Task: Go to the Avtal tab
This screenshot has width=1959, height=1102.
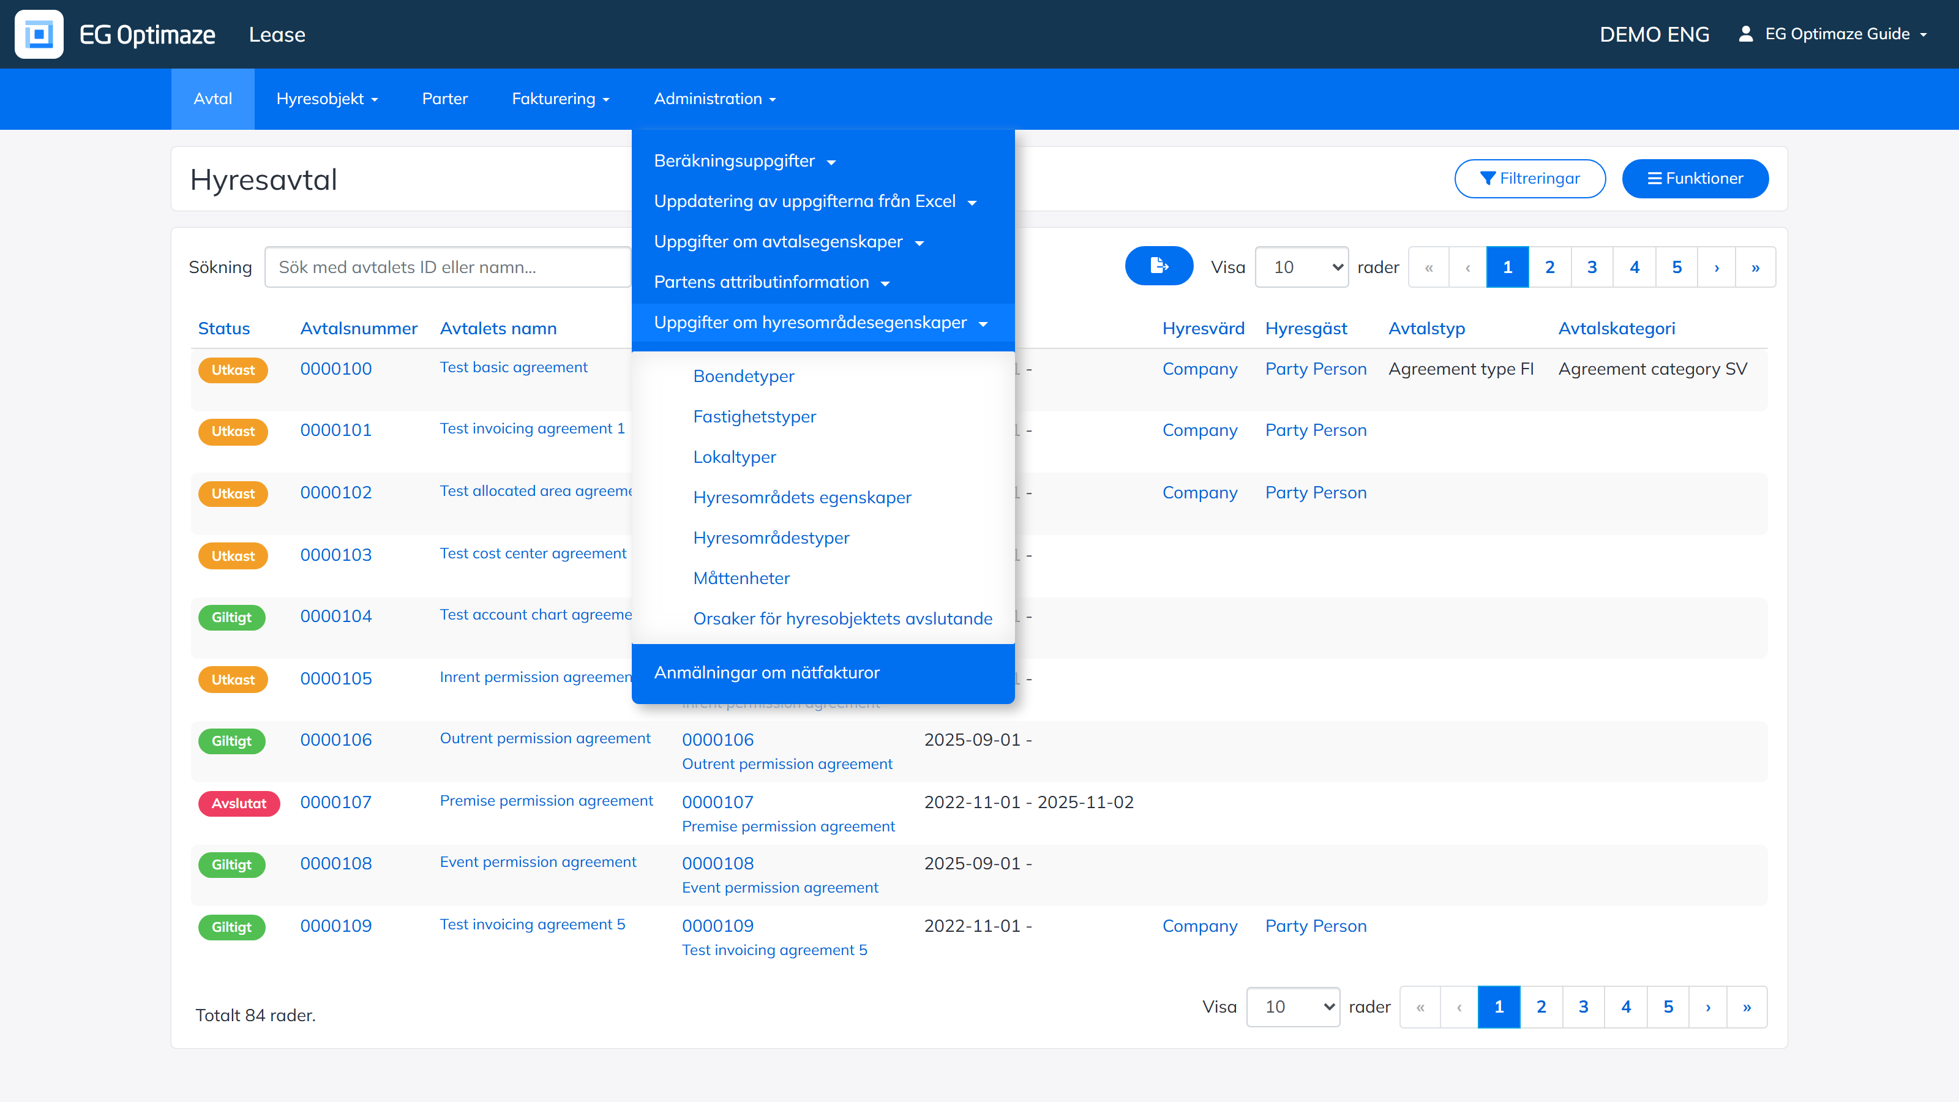Action: pos(213,99)
